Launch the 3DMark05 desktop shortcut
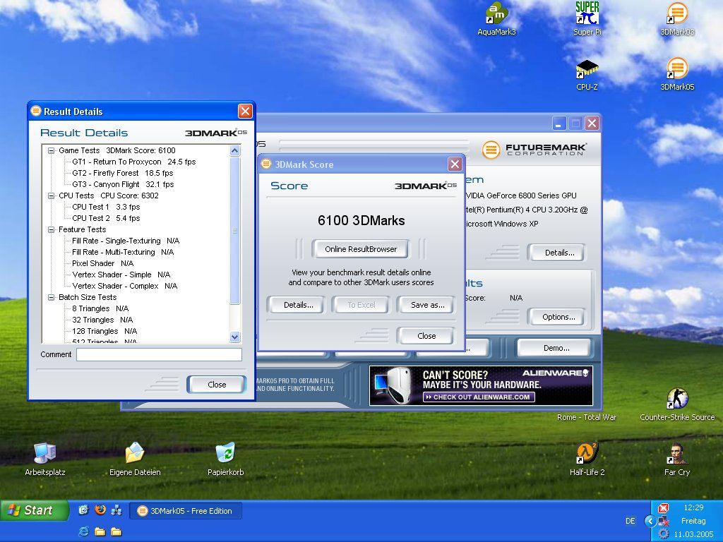This screenshot has height=542, width=723. pyautogui.click(x=677, y=74)
